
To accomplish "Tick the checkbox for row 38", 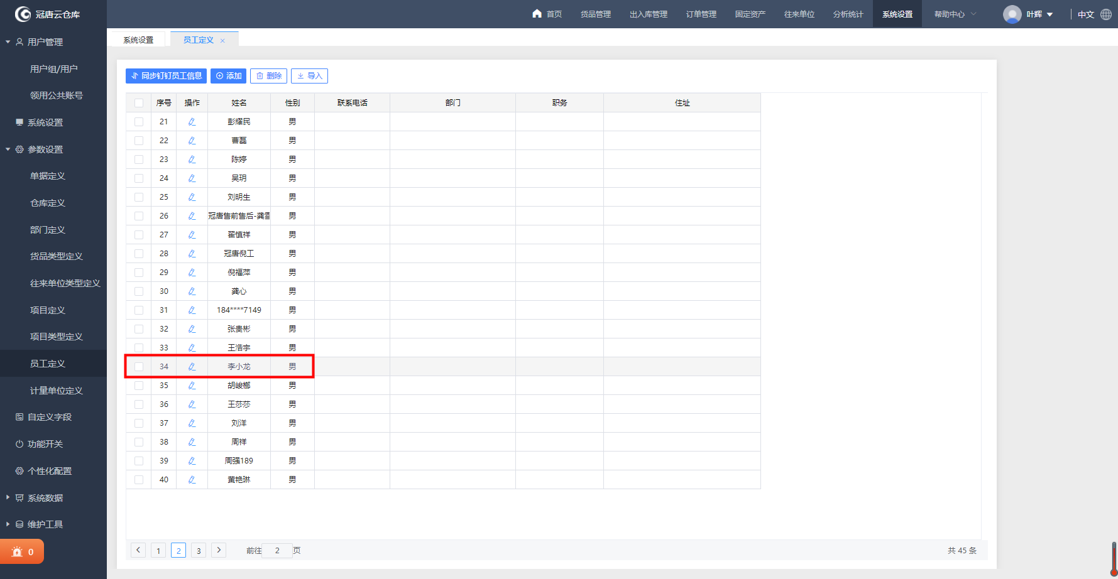I will point(139,442).
